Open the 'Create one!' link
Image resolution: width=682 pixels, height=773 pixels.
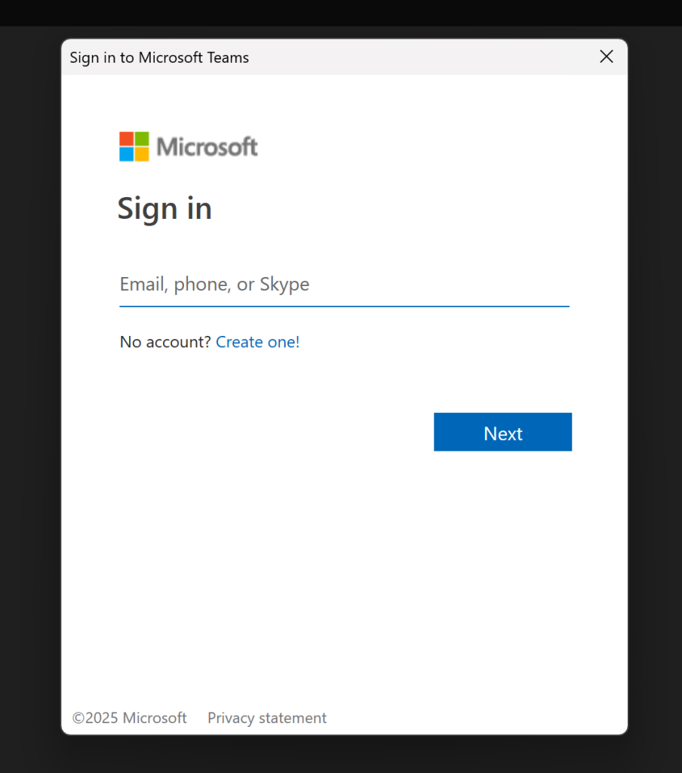pos(257,342)
